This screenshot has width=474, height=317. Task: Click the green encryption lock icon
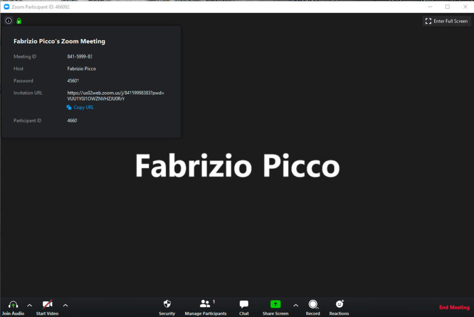(19, 21)
